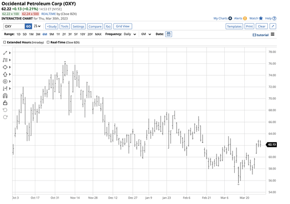
Task: Click the orange Alerts exclamation icon
Action: 245,18
